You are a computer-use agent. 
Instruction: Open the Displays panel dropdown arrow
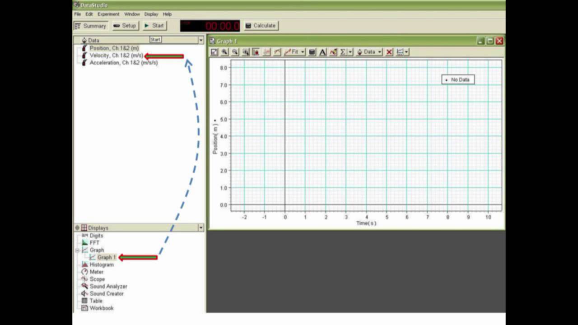tap(201, 228)
